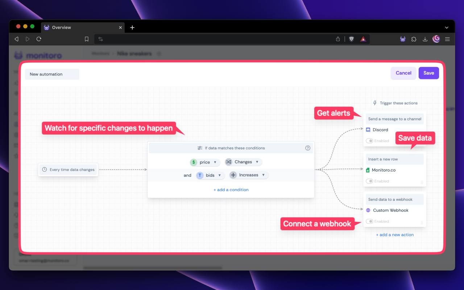464x290 pixels.
Task: Click the downloads icon in browser toolbar
Action: pos(425,39)
